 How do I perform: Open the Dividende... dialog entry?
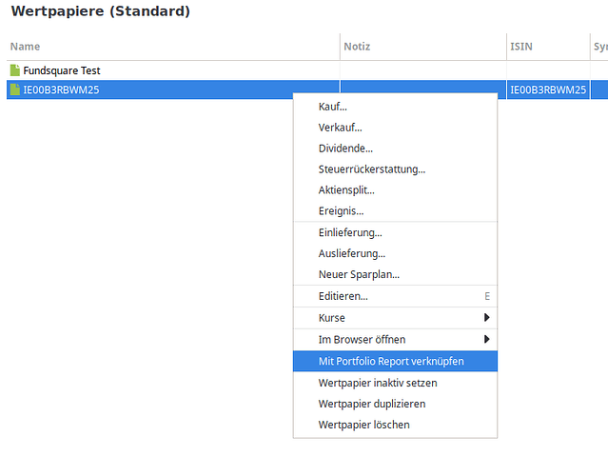[x=345, y=149]
